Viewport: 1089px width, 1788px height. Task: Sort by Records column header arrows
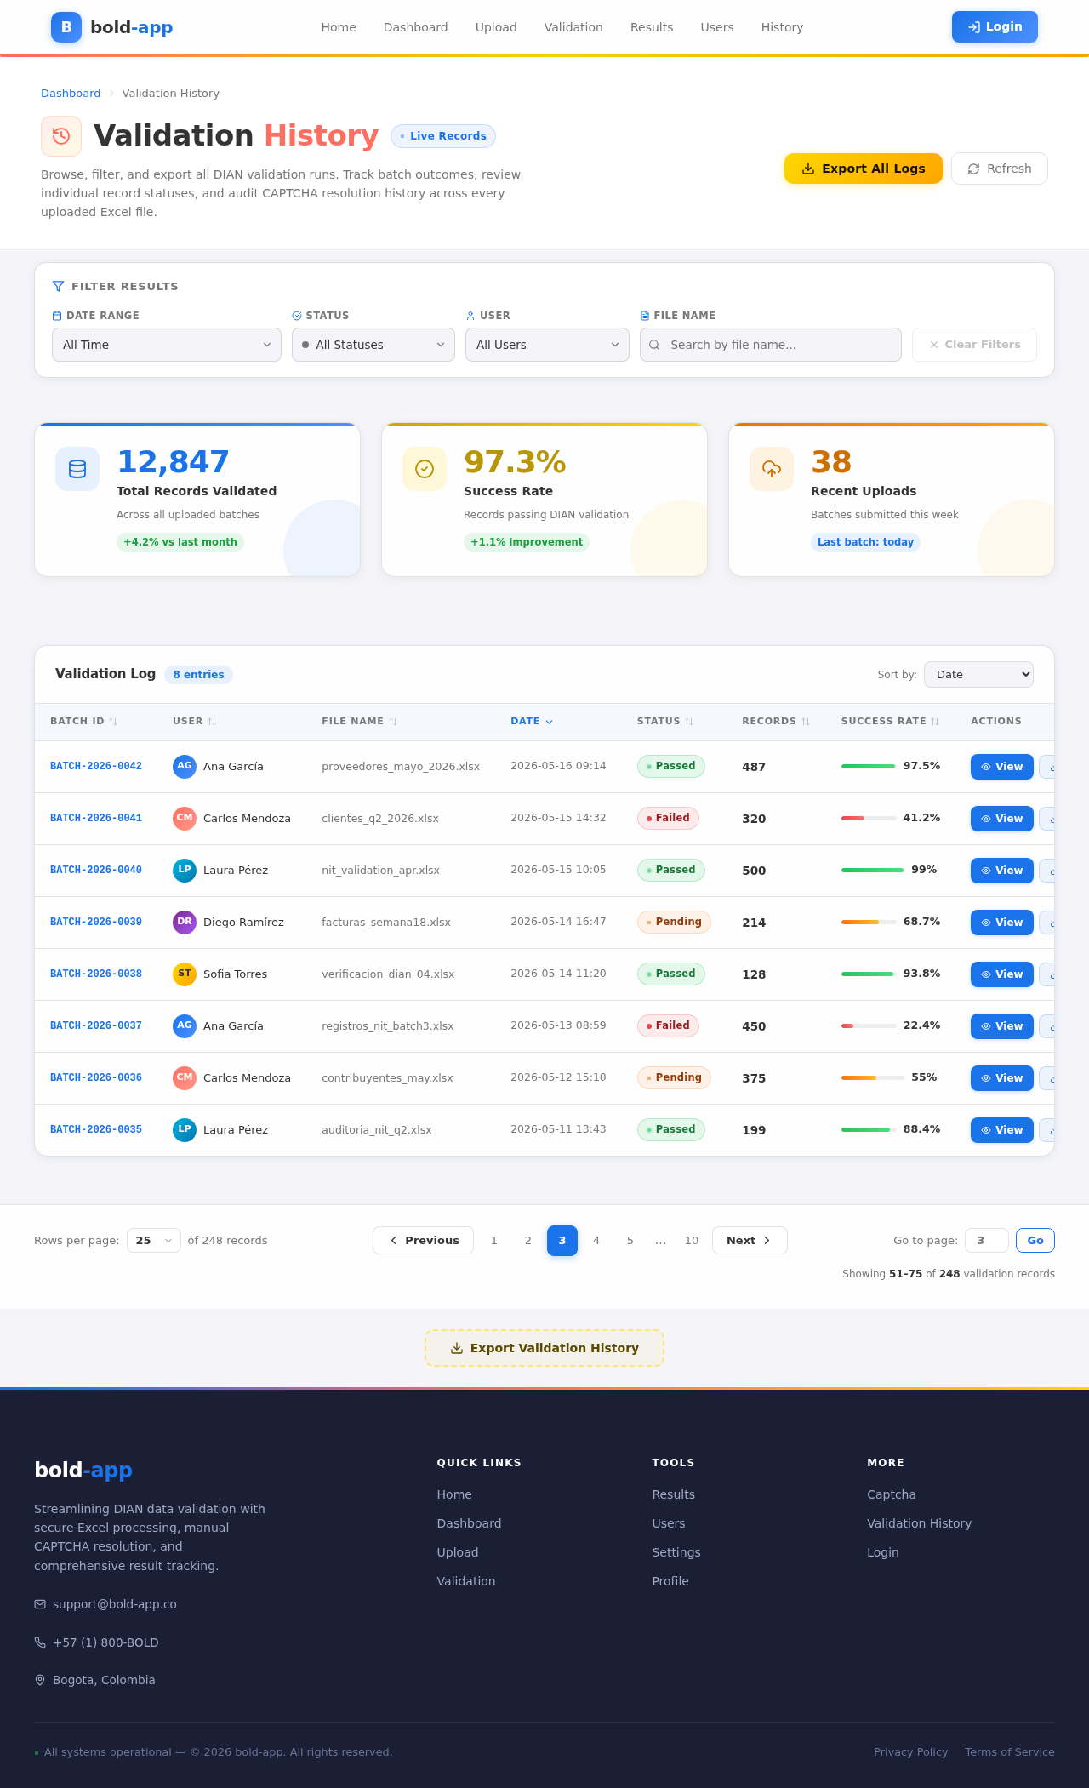pyautogui.click(x=806, y=722)
